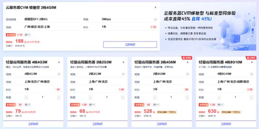Screen dimensions: 259x129
Task: Click the red corner badge on 2核4G6M card
Action: 187,58
